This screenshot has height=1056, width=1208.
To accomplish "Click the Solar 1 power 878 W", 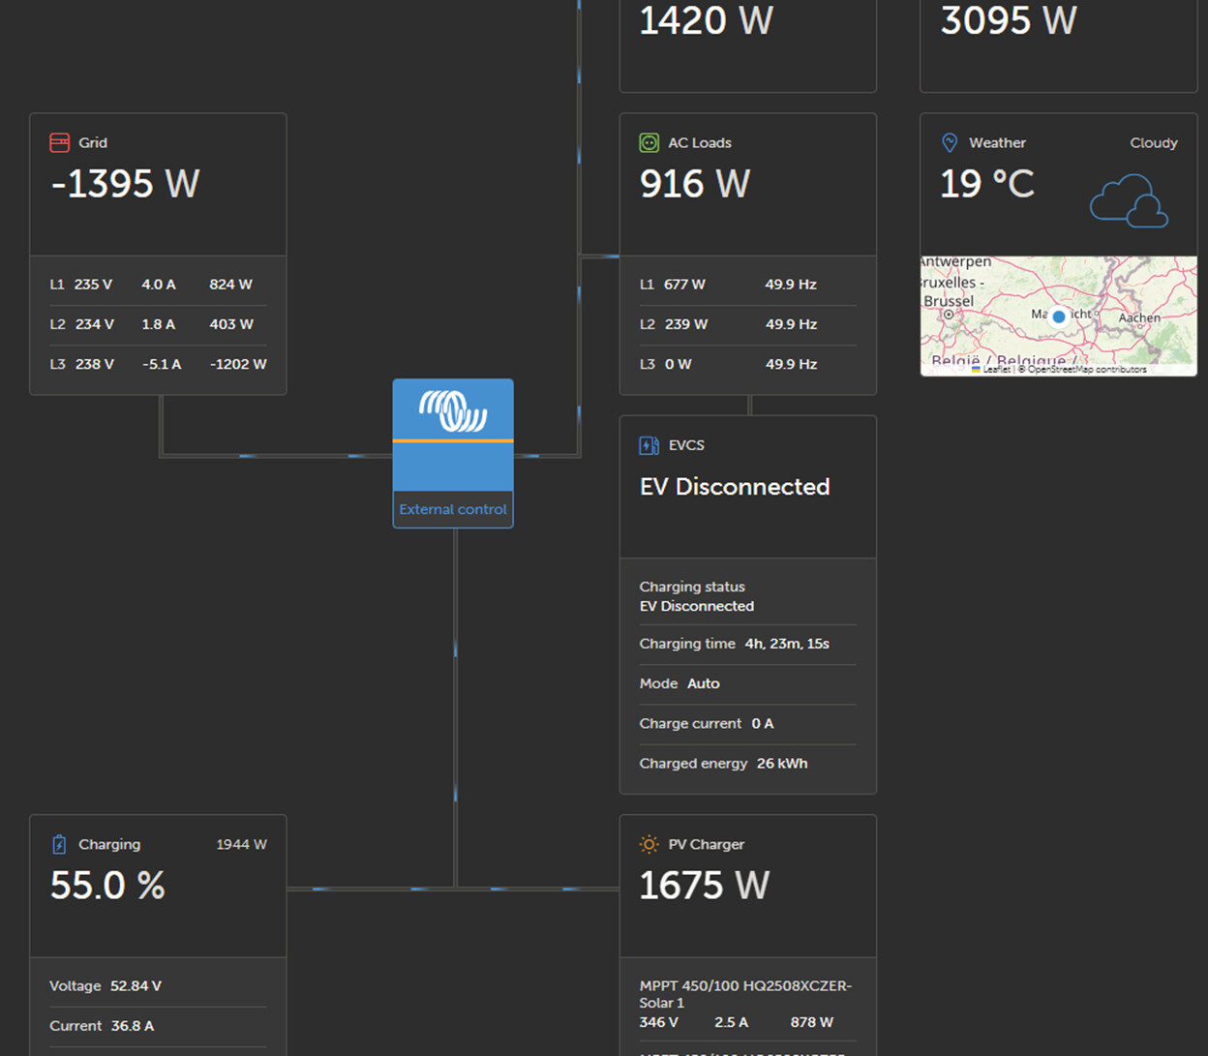I will pos(811,1022).
